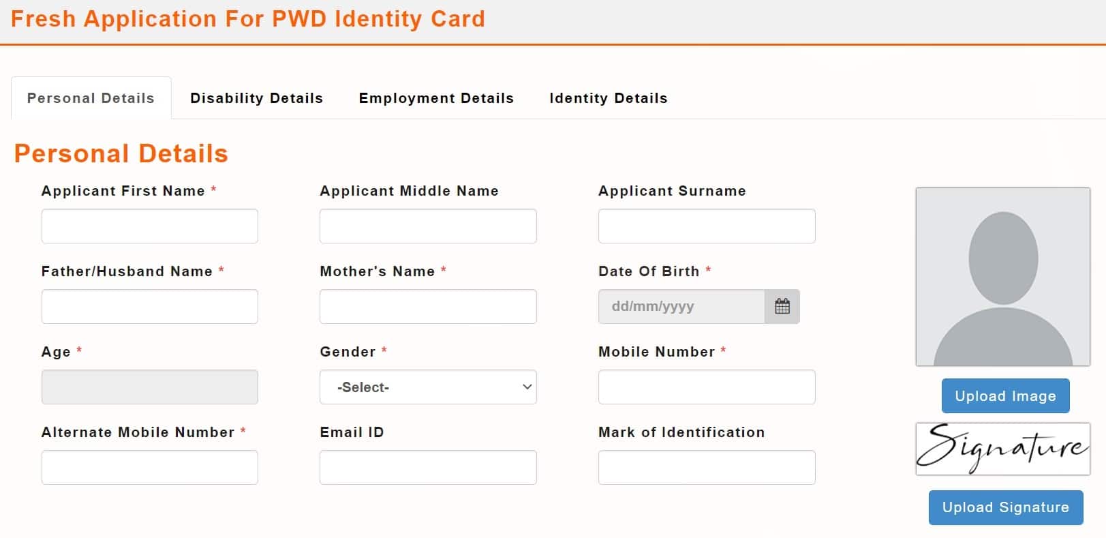Viewport: 1106px width, 538px height.
Task: Open the calendar icon beside Date Of Birth
Action: 782,306
